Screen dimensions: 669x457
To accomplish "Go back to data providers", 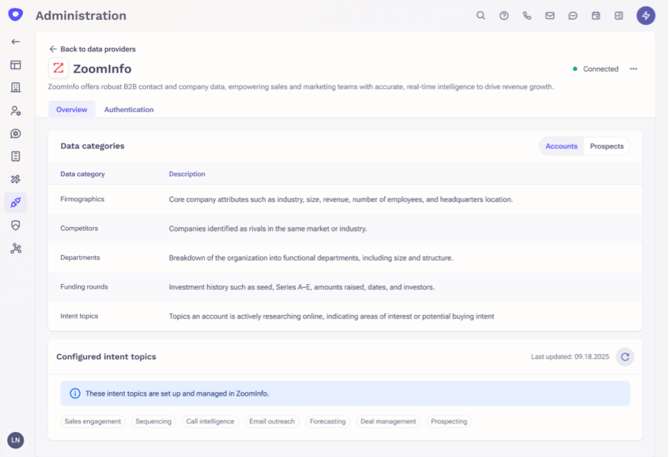I will pyautogui.click(x=93, y=49).
